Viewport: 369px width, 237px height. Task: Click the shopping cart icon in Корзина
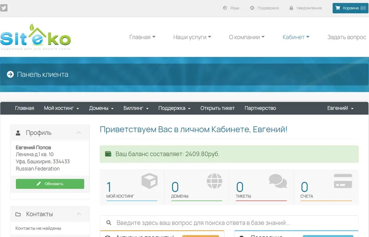[338, 8]
